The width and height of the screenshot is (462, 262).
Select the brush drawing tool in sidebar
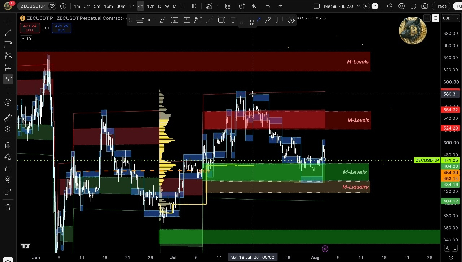coord(8,79)
